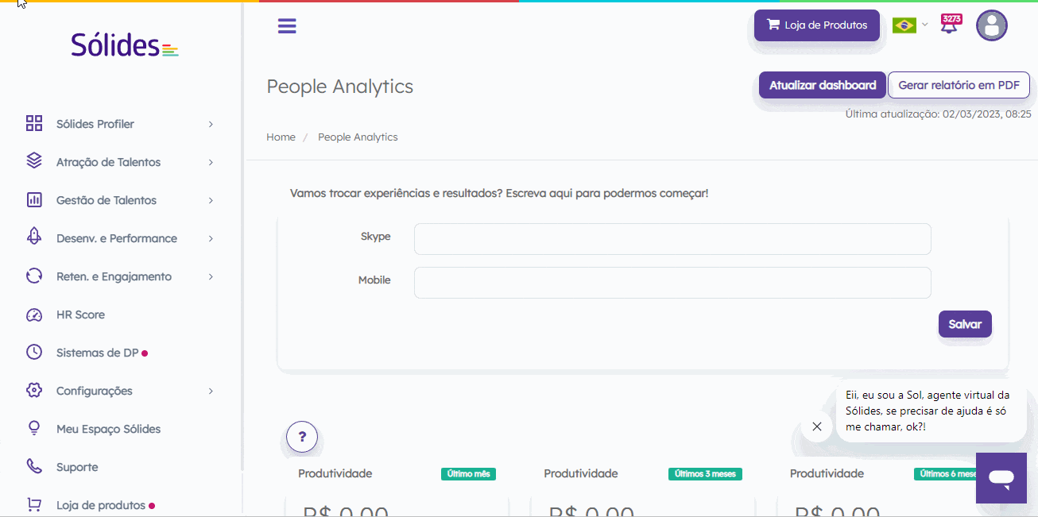Image resolution: width=1038 pixels, height=517 pixels.
Task: Expand the Configurações chevron
Action: [x=211, y=391]
